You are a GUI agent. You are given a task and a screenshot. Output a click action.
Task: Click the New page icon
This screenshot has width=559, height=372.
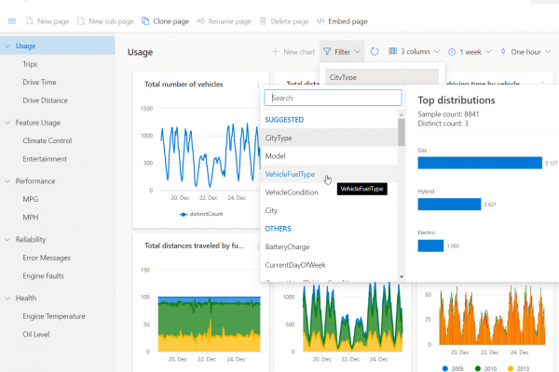(x=30, y=21)
